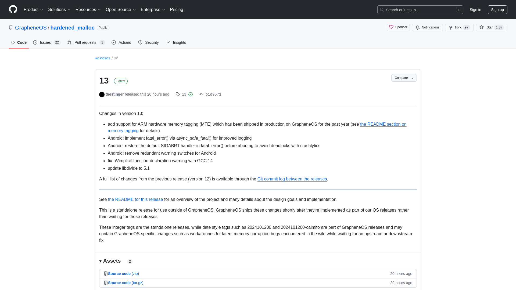Switch to the Issues tab
The height and width of the screenshot is (290, 516).
[x=47, y=42]
